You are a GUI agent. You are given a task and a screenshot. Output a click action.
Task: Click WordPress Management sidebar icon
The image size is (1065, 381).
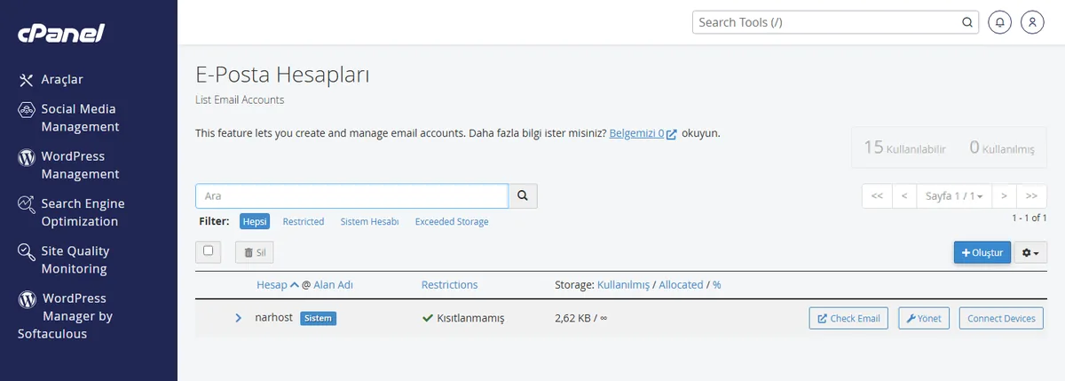coord(26,157)
